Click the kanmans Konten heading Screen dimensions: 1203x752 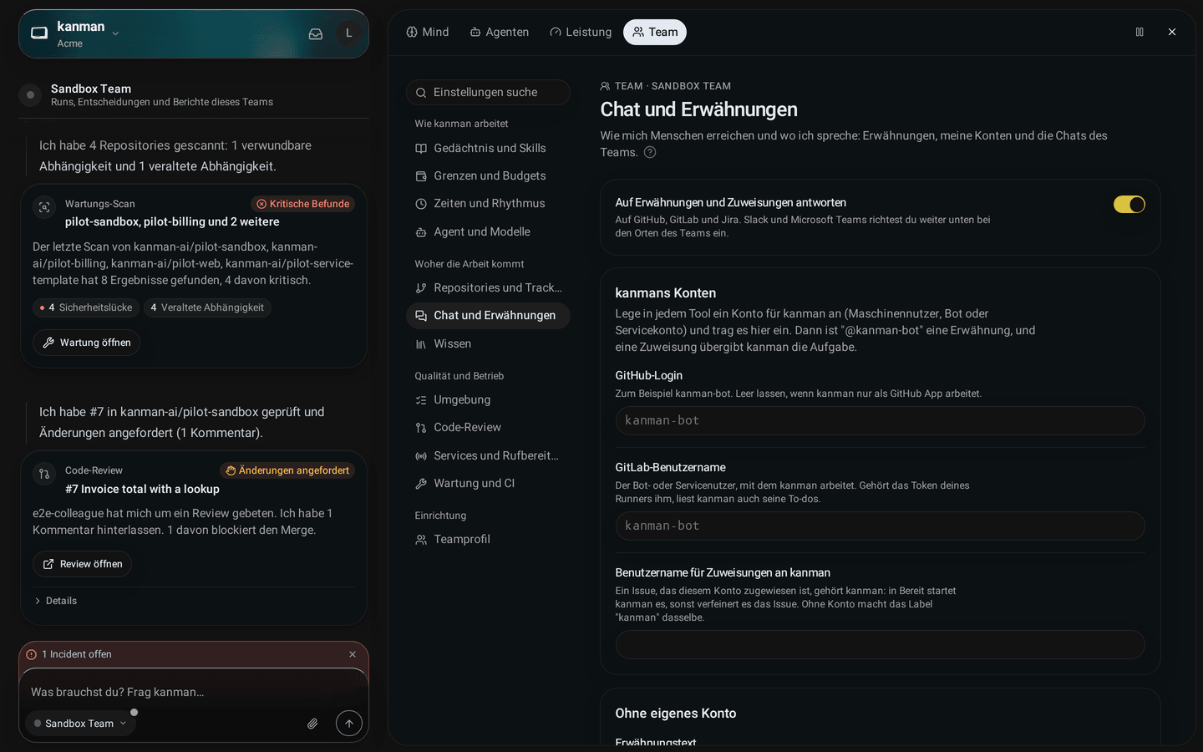(666, 293)
